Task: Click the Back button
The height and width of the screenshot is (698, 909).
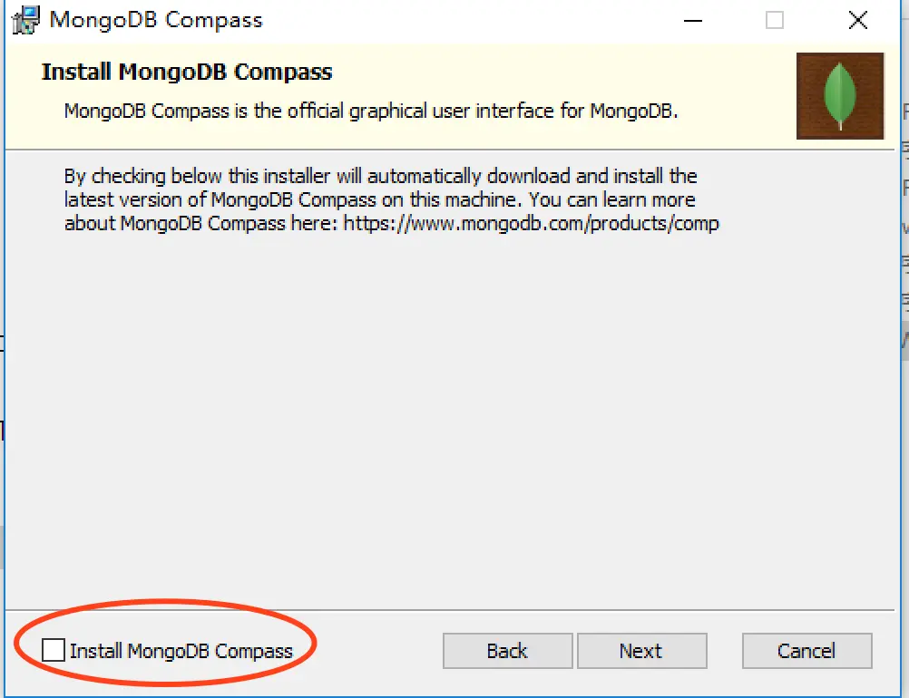Action: point(507,651)
